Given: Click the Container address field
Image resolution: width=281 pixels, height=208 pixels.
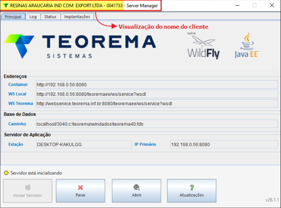Looking at the screenshot, I should tap(157, 85).
